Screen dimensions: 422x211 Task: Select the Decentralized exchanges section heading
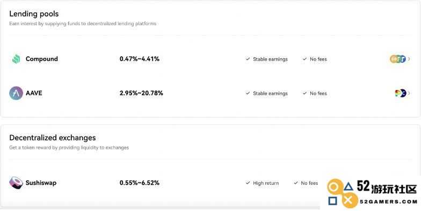coord(53,138)
